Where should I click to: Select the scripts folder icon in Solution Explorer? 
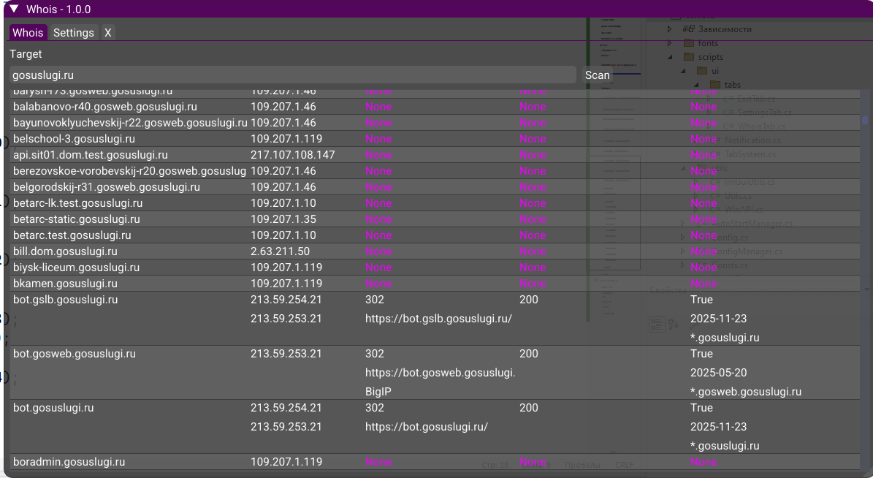click(689, 57)
